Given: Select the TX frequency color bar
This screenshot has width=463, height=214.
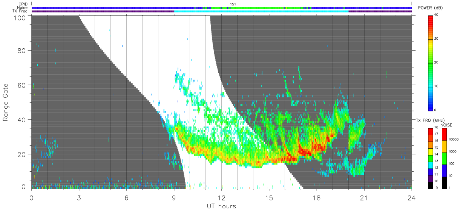Looking at the screenshot, I should click(x=431, y=158).
